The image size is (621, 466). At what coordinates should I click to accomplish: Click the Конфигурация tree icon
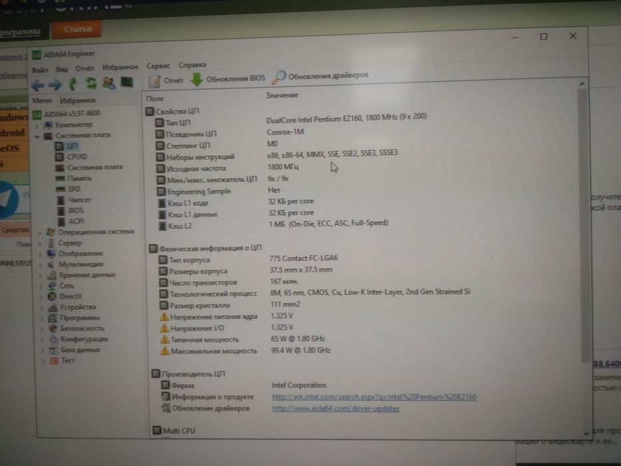click(x=53, y=340)
